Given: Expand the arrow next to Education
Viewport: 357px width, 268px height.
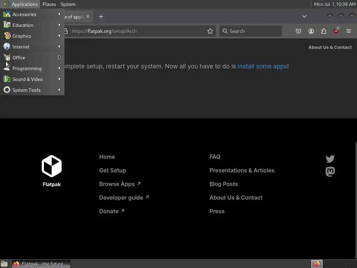Looking at the screenshot, I should point(59,25).
